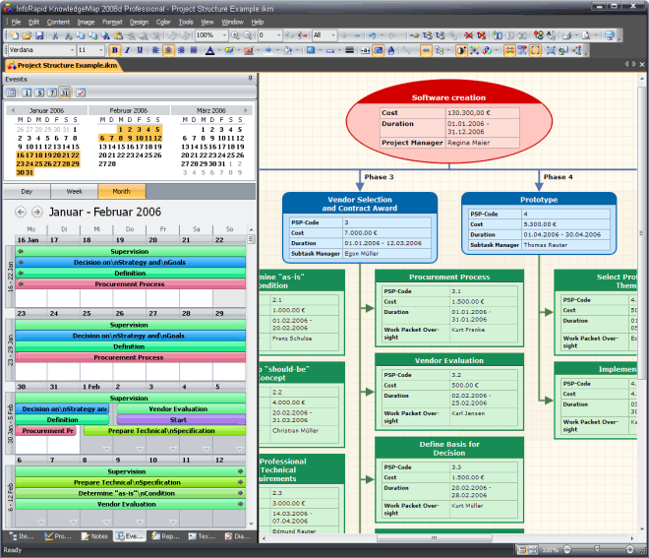Open the font size 11 dropdown

click(x=100, y=50)
